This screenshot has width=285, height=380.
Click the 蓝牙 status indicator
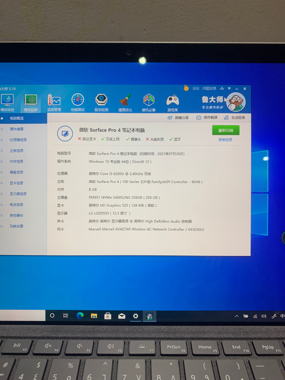pos(175,139)
